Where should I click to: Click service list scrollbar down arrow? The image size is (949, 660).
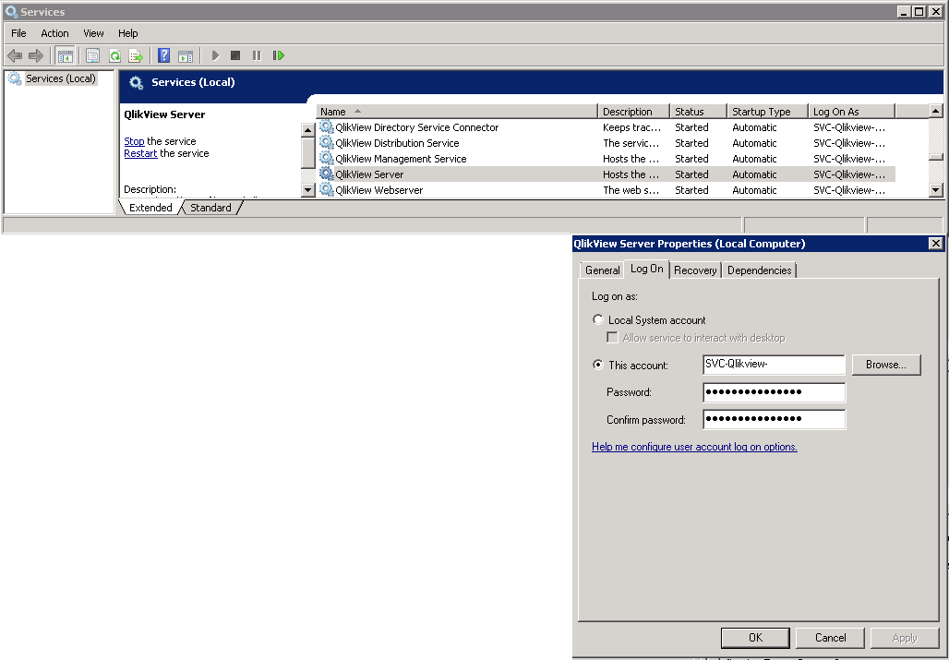click(x=936, y=190)
